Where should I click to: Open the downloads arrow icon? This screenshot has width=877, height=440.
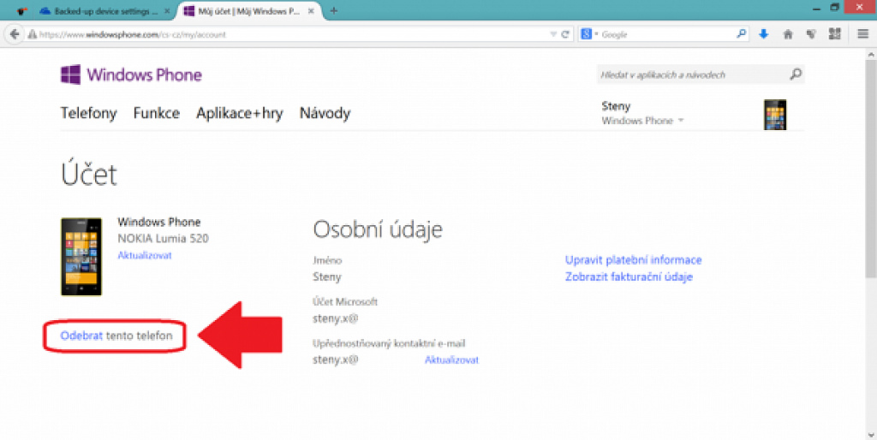point(763,34)
